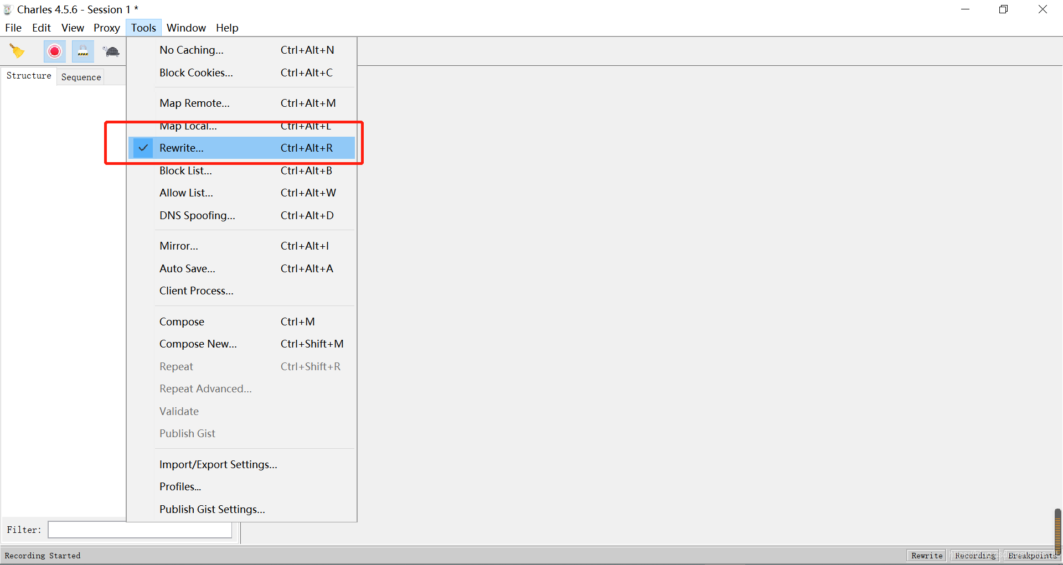Switch to the Sequence tab
This screenshot has height=565, width=1063.
[x=81, y=77]
